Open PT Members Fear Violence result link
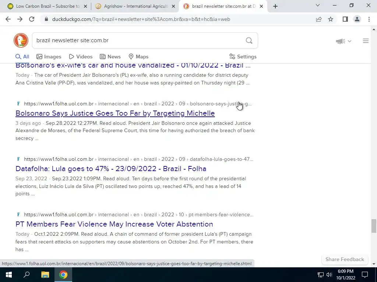 pyautogui.click(x=114, y=224)
